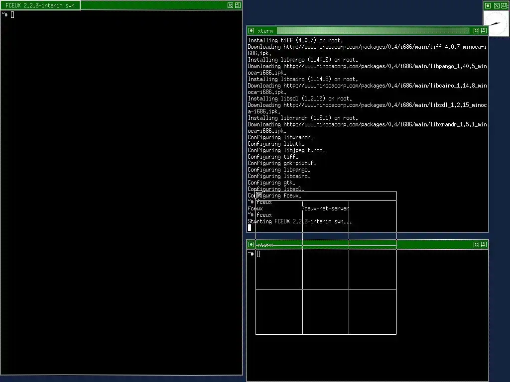Image resolution: width=510 pixels, height=382 pixels.
Task: Click the X-box icon on the clock window
Action: (497, 5)
